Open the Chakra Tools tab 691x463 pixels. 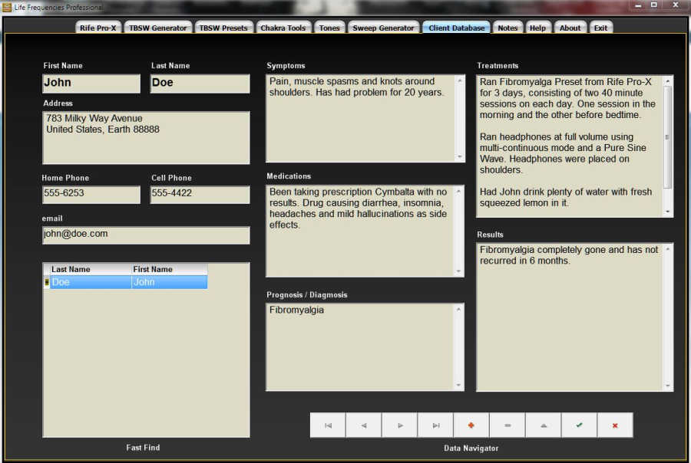click(282, 28)
